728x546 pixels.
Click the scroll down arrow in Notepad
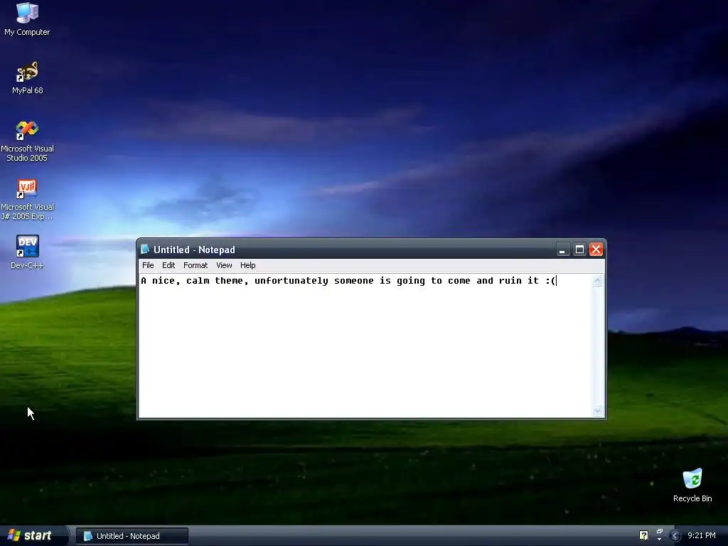click(597, 410)
